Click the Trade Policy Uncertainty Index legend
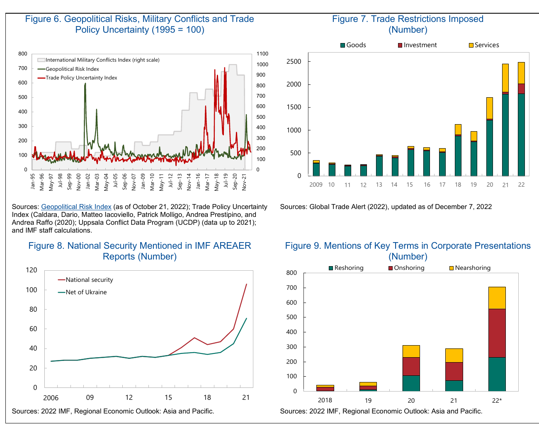This screenshot has width=539, height=435. [x=78, y=78]
